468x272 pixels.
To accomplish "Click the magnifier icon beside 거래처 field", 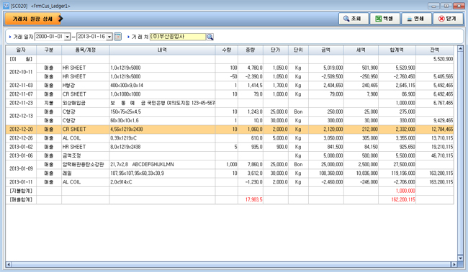I will tap(210, 37).
